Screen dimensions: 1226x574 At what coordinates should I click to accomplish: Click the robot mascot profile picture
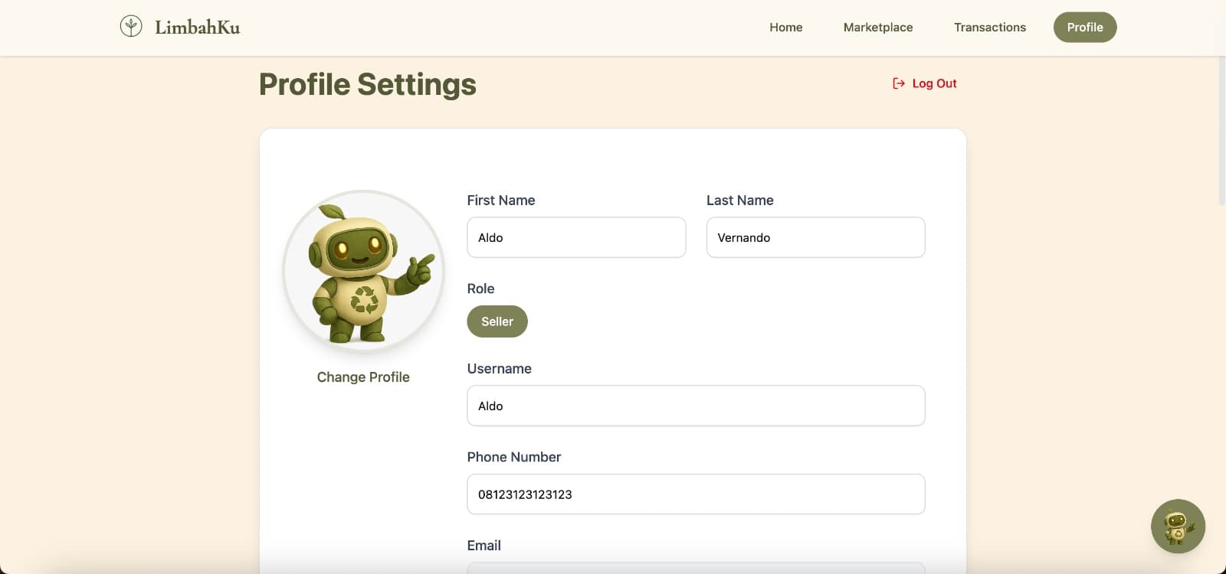364,271
